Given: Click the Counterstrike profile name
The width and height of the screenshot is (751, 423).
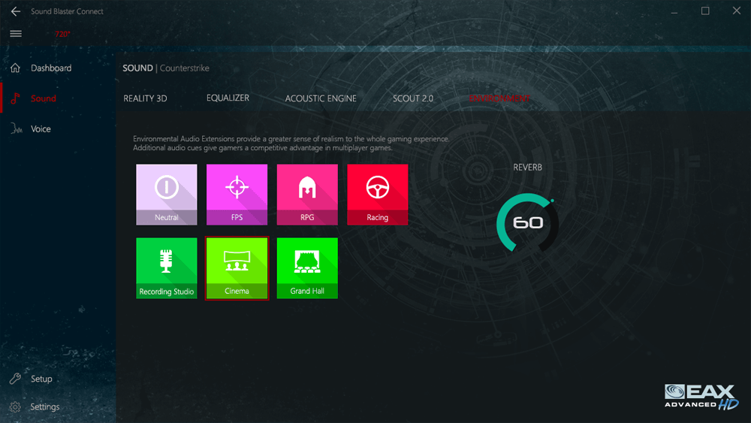Looking at the screenshot, I should click(185, 68).
